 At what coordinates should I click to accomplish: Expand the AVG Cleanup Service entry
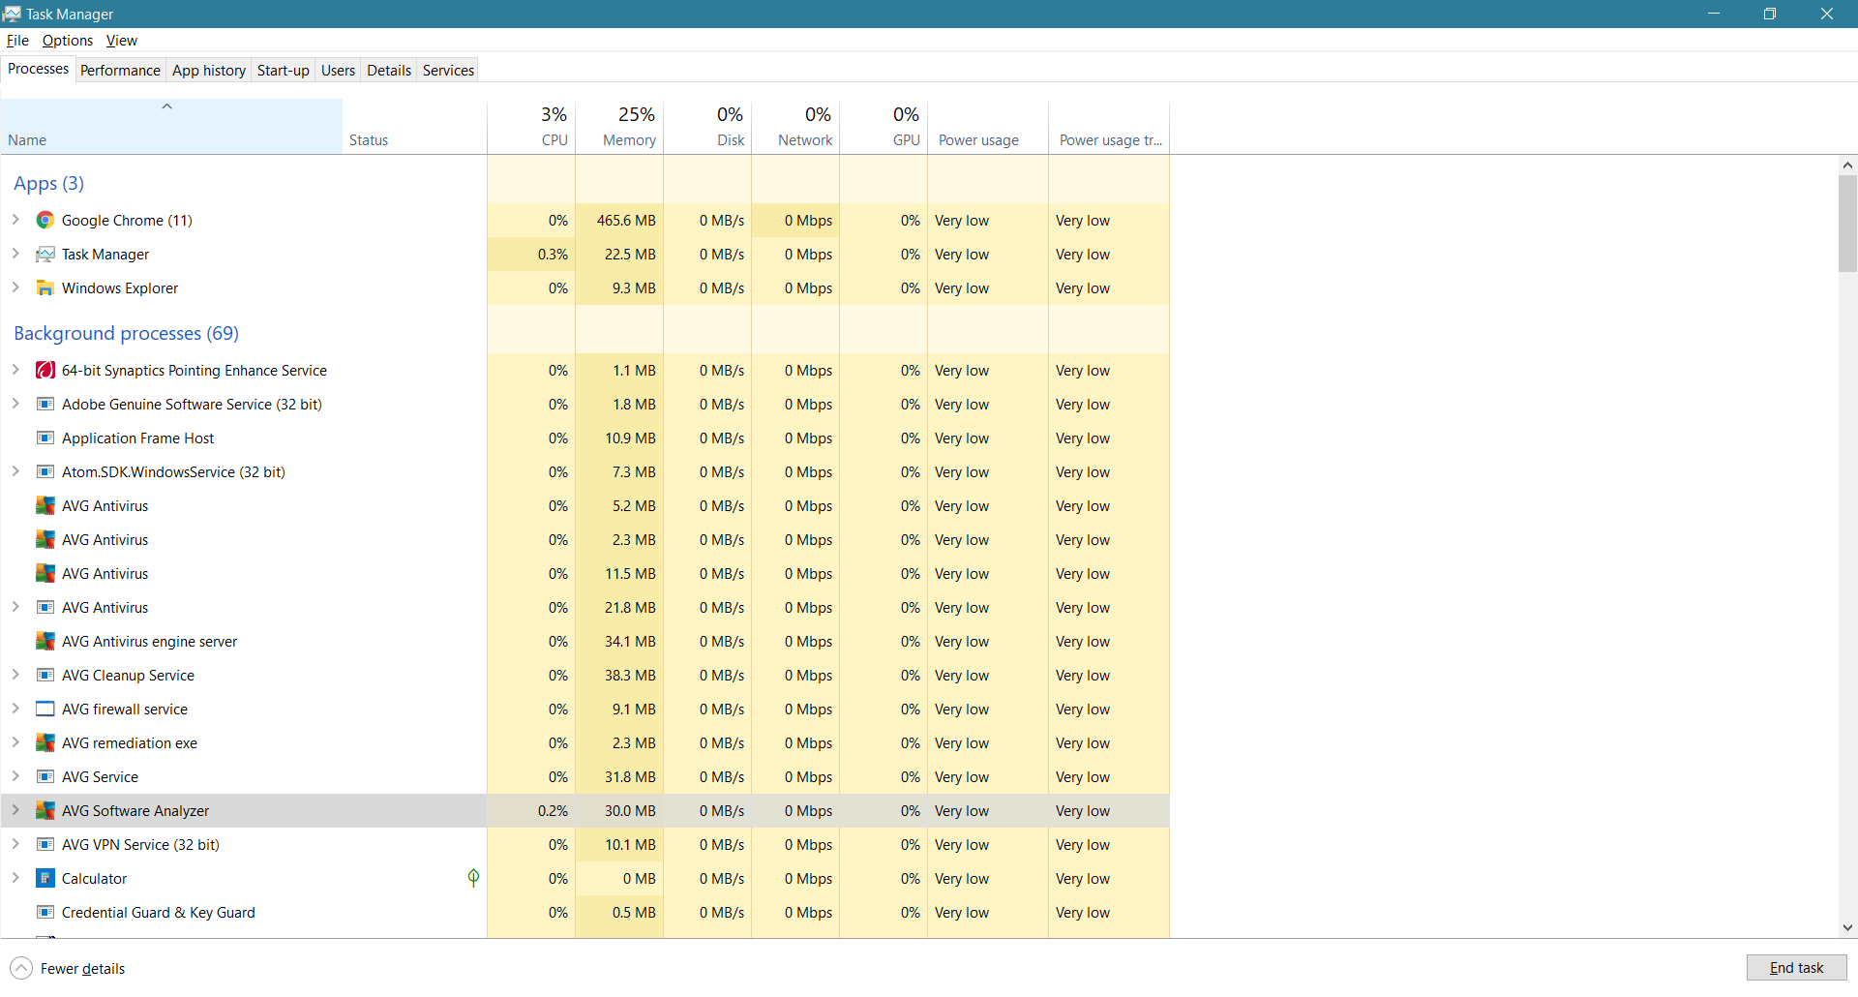coord(15,676)
